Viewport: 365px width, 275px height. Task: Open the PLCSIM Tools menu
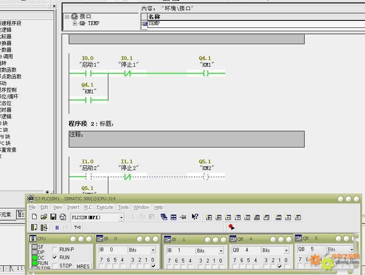pos(123,207)
